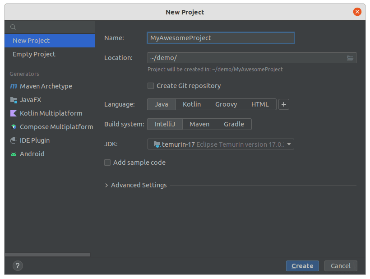Click the 'Location:' label

point(118,58)
